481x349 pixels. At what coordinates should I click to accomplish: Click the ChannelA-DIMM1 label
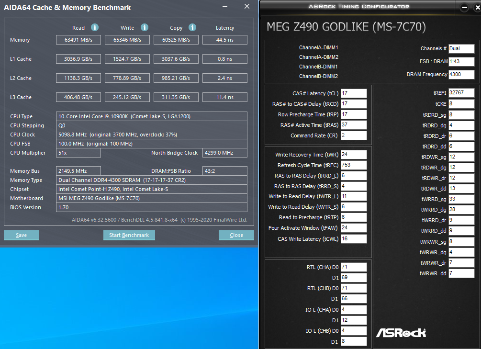pyautogui.click(x=318, y=47)
